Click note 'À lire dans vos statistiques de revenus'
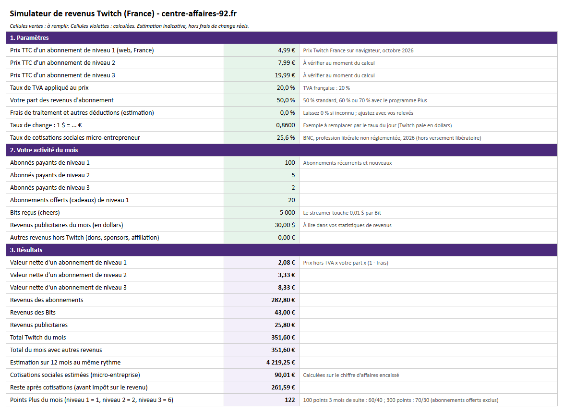Screen dimensions: 564x413 pyautogui.click(x=348, y=225)
